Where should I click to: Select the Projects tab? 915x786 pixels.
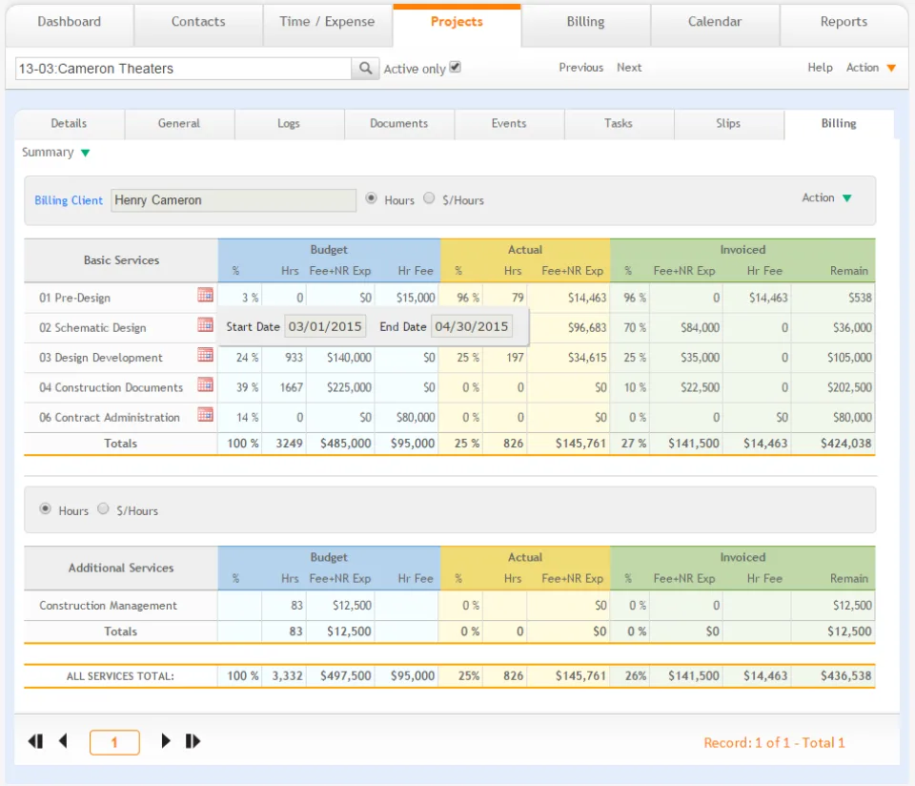click(457, 25)
